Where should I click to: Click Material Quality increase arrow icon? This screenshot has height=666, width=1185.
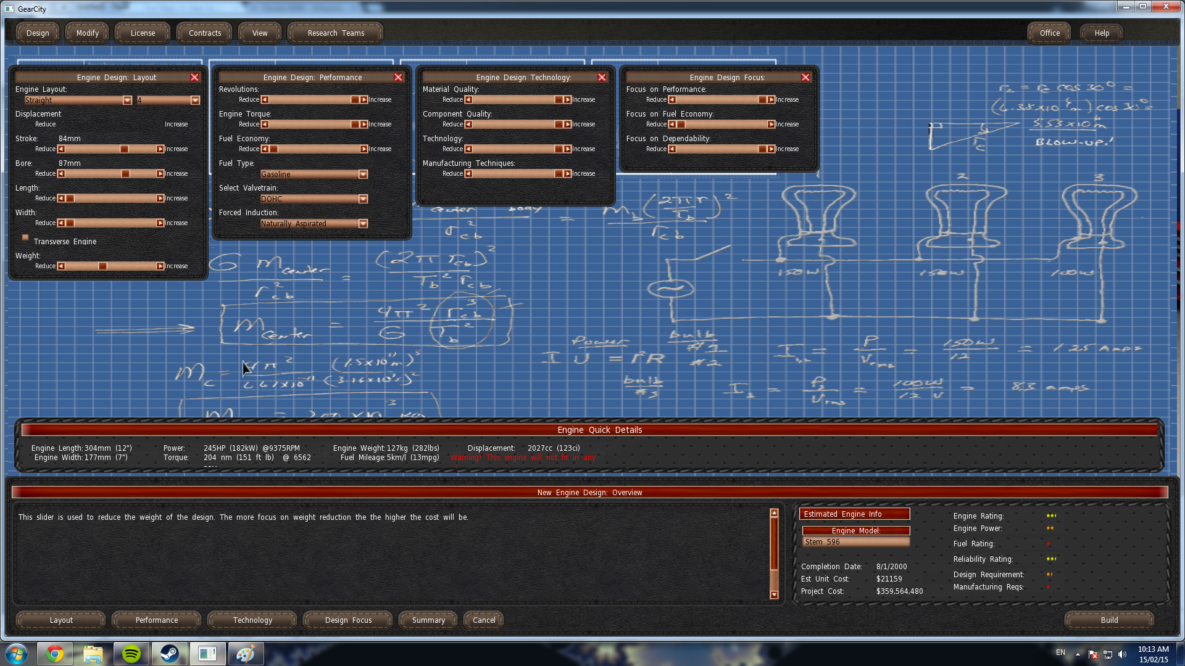567,100
